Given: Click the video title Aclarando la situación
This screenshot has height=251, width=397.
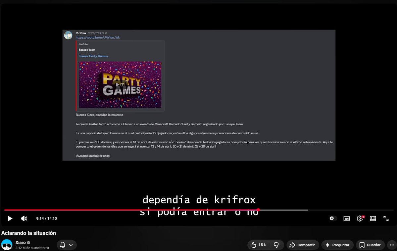Looking at the screenshot, I should tap(28, 233).
